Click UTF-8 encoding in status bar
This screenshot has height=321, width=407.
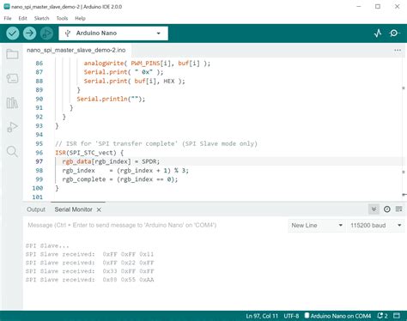coord(291,316)
